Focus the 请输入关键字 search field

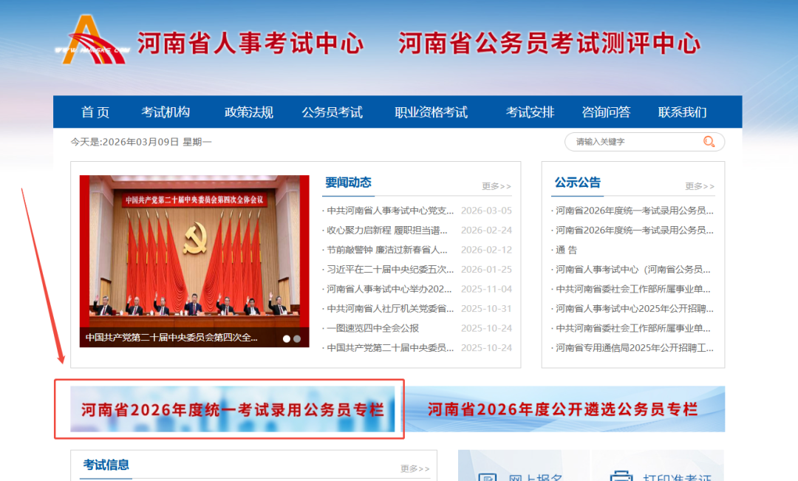pos(635,142)
